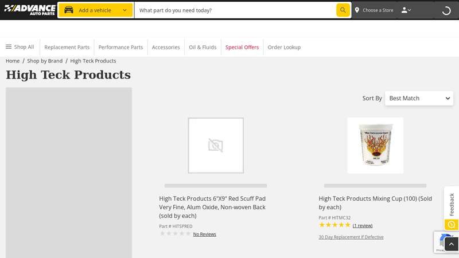Viewport: 459px width, 258px height.
Task: Open the Mixing Cup product title
Action: point(375,203)
